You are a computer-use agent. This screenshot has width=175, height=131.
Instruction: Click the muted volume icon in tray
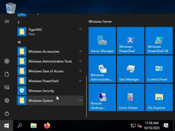click(x=139, y=126)
